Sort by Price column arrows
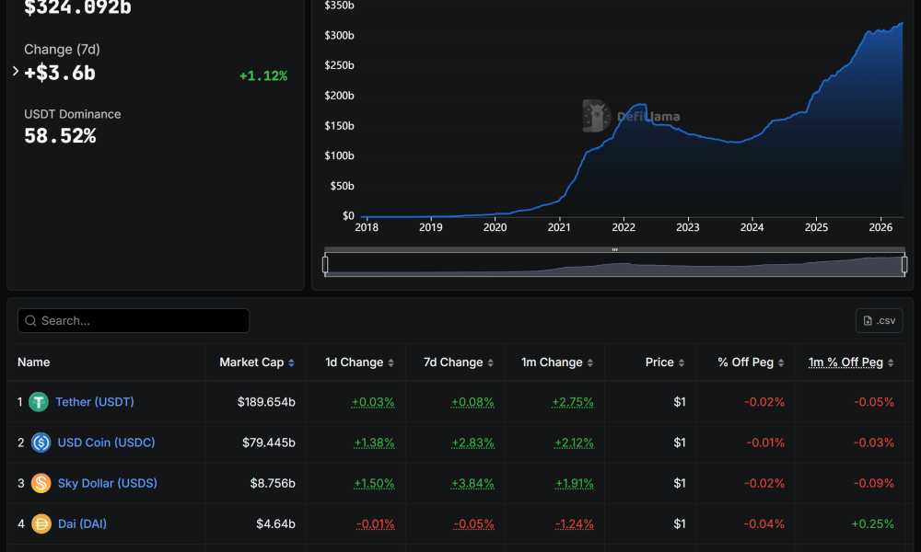921x552 pixels. tap(682, 363)
